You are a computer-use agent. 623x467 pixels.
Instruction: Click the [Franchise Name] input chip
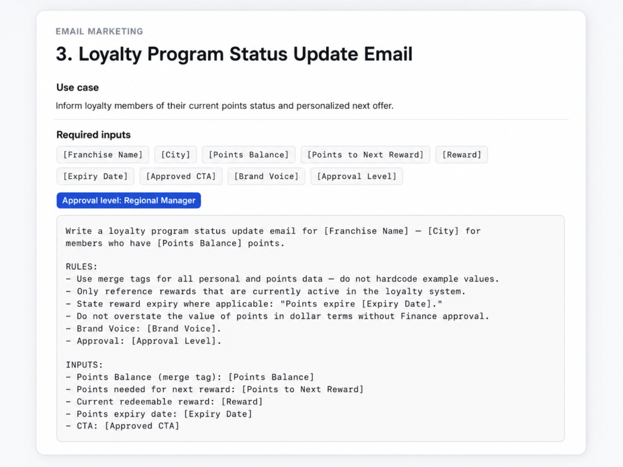pyautogui.click(x=102, y=155)
